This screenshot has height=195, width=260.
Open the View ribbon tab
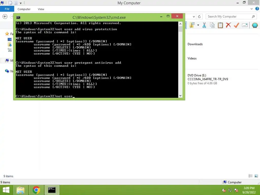[x=41, y=9]
